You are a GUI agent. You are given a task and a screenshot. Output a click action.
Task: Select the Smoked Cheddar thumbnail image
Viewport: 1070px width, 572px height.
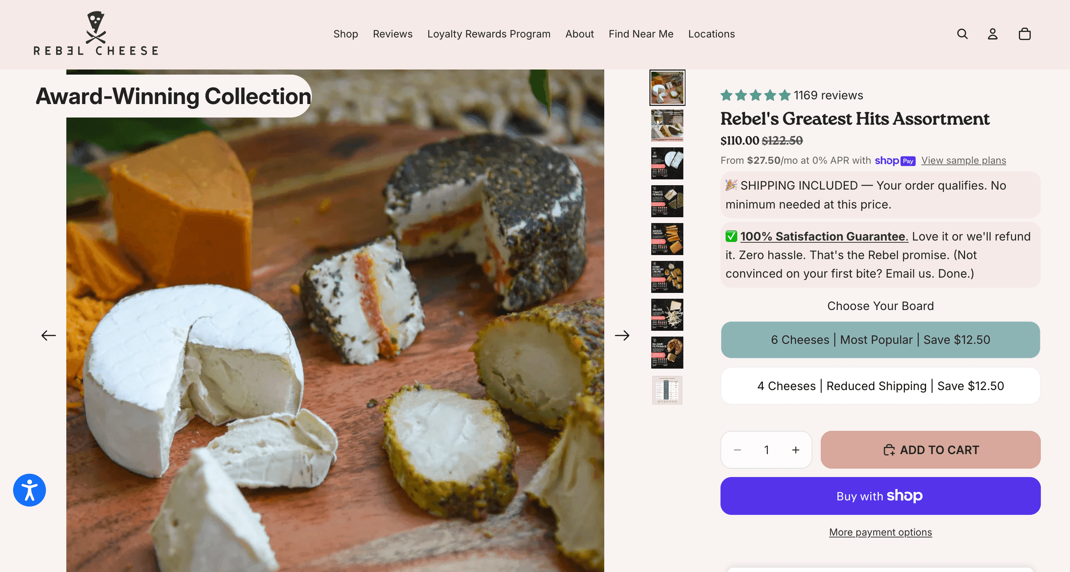click(x=667, y=239)
